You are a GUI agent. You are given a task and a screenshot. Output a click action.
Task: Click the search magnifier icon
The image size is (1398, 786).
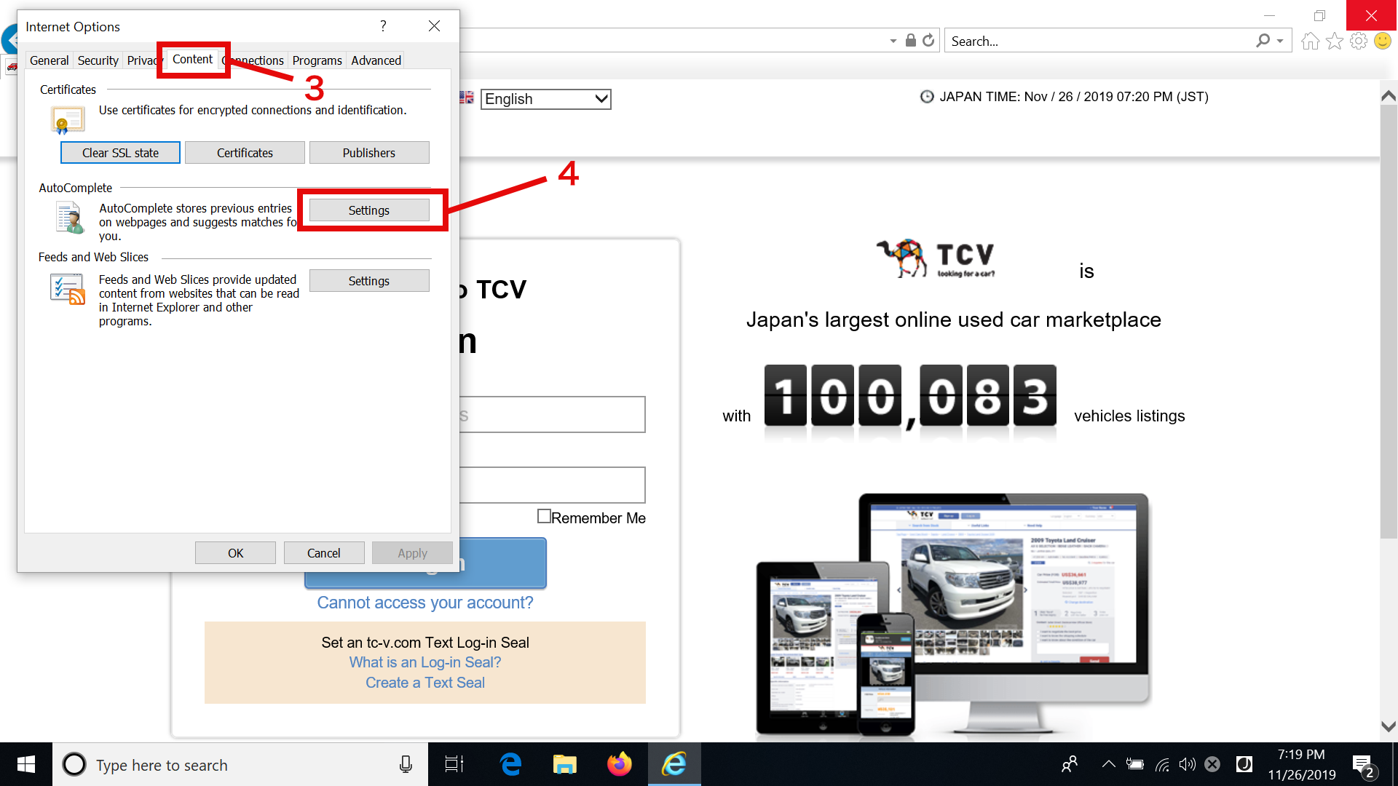click(1263, 41)
